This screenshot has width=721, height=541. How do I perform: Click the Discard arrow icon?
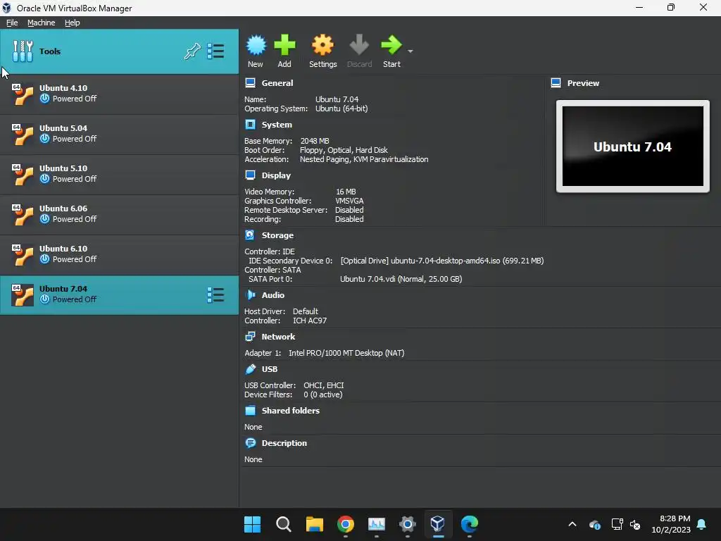(x=359, y=45)
